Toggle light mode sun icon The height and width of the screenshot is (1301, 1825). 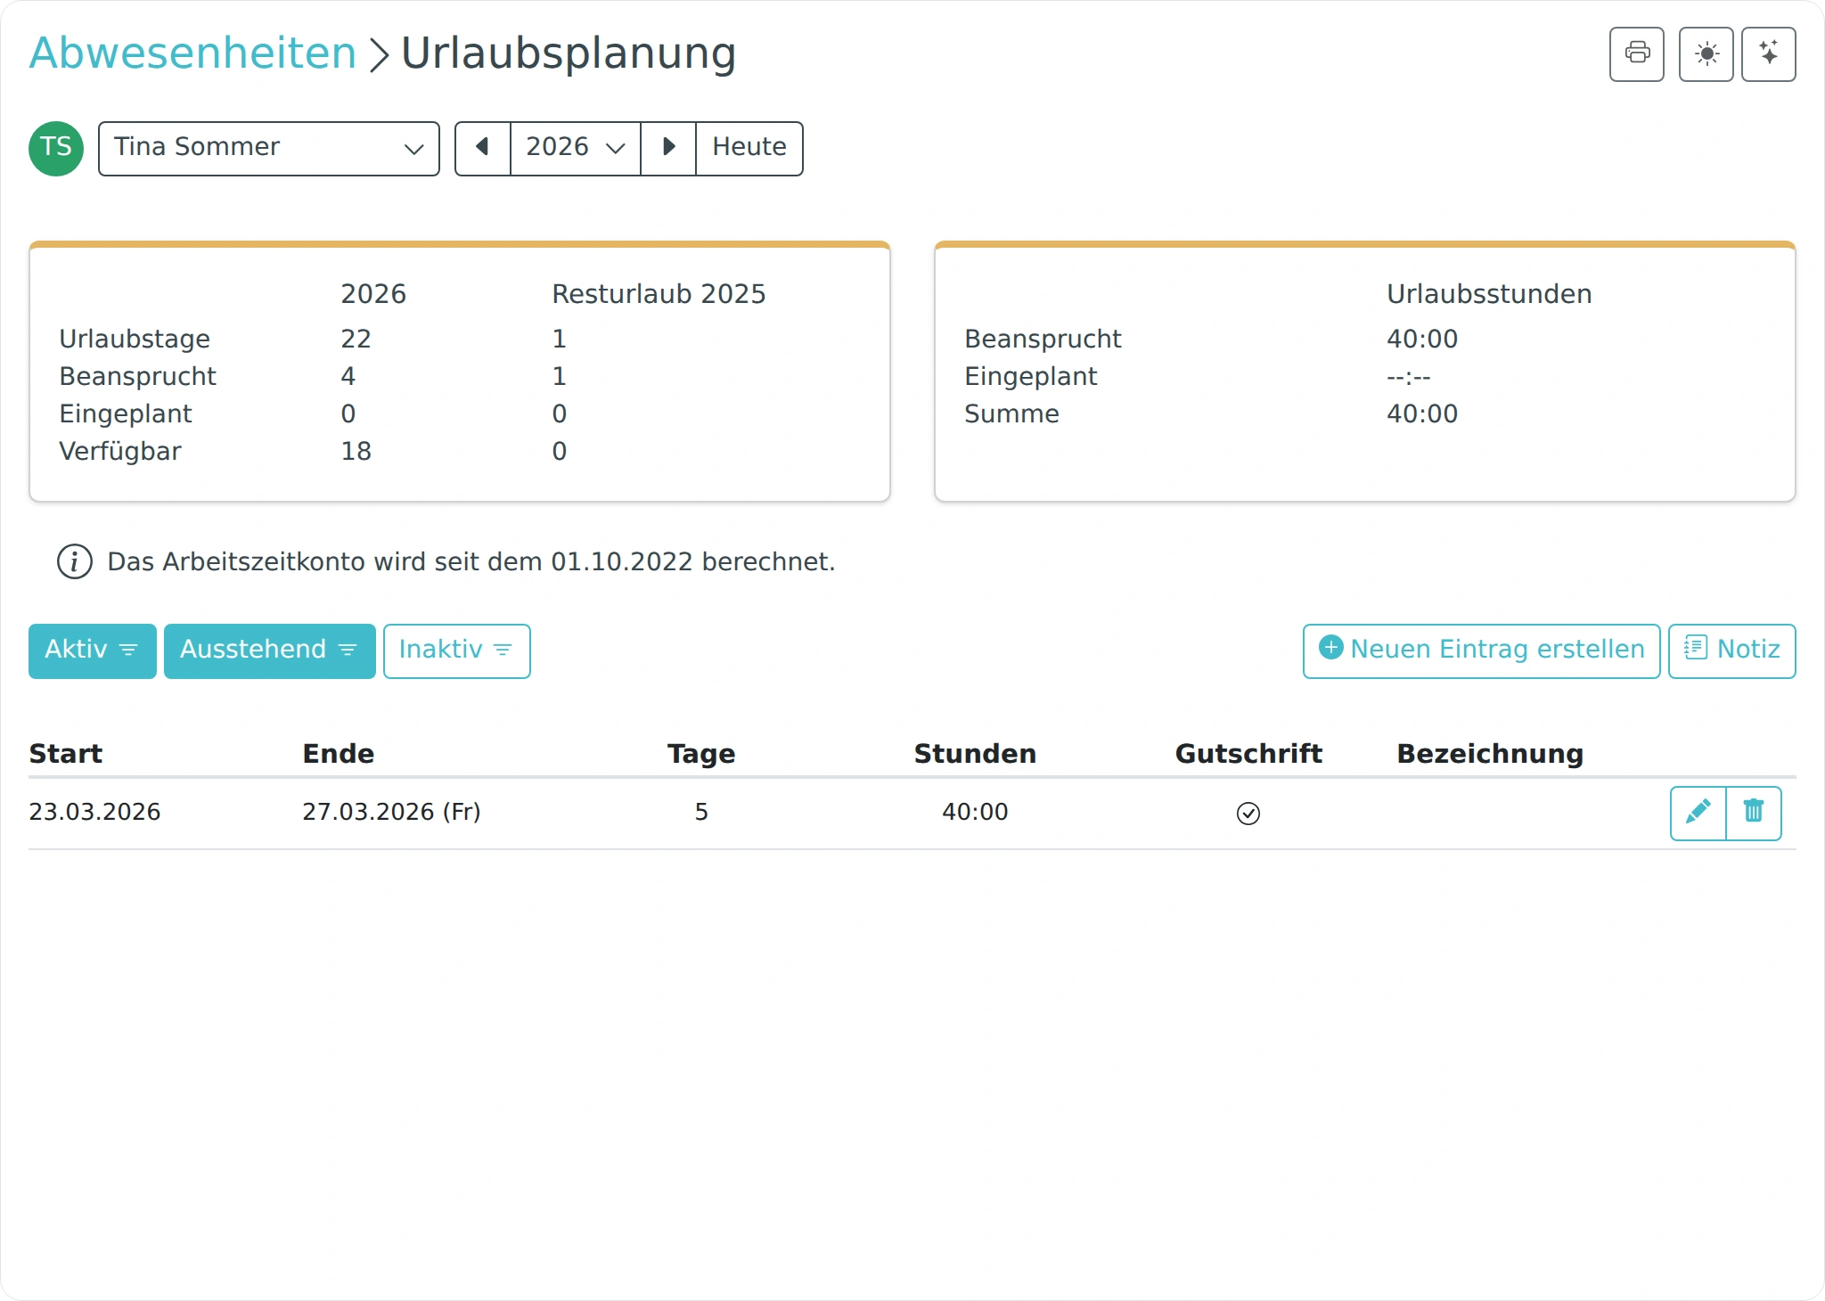point(1706,54)
